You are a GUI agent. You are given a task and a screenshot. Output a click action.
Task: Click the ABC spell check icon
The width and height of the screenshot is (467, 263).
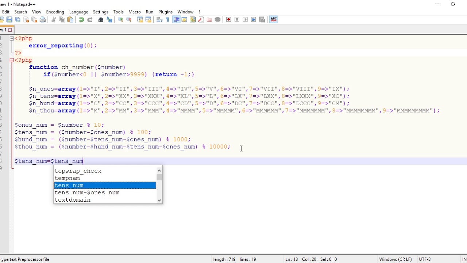273,19
